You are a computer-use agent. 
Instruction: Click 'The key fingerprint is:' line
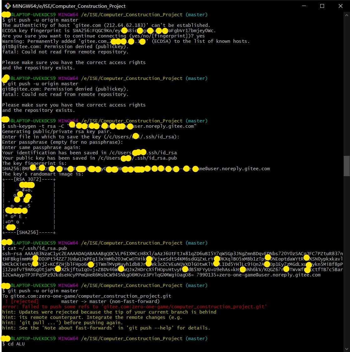(34, 163)
